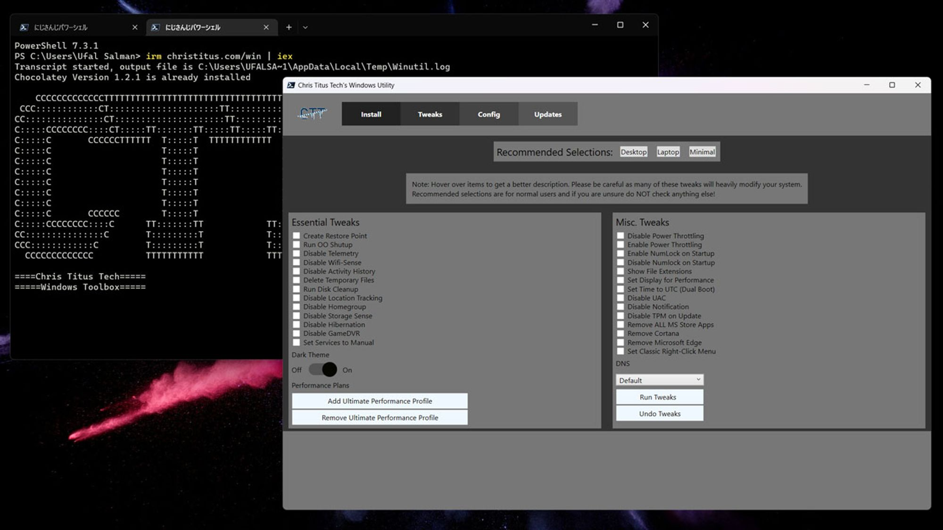Screen dimensions: 943x530
Task: Switch to the Tweaks tab
Action: tap(430, 114)
